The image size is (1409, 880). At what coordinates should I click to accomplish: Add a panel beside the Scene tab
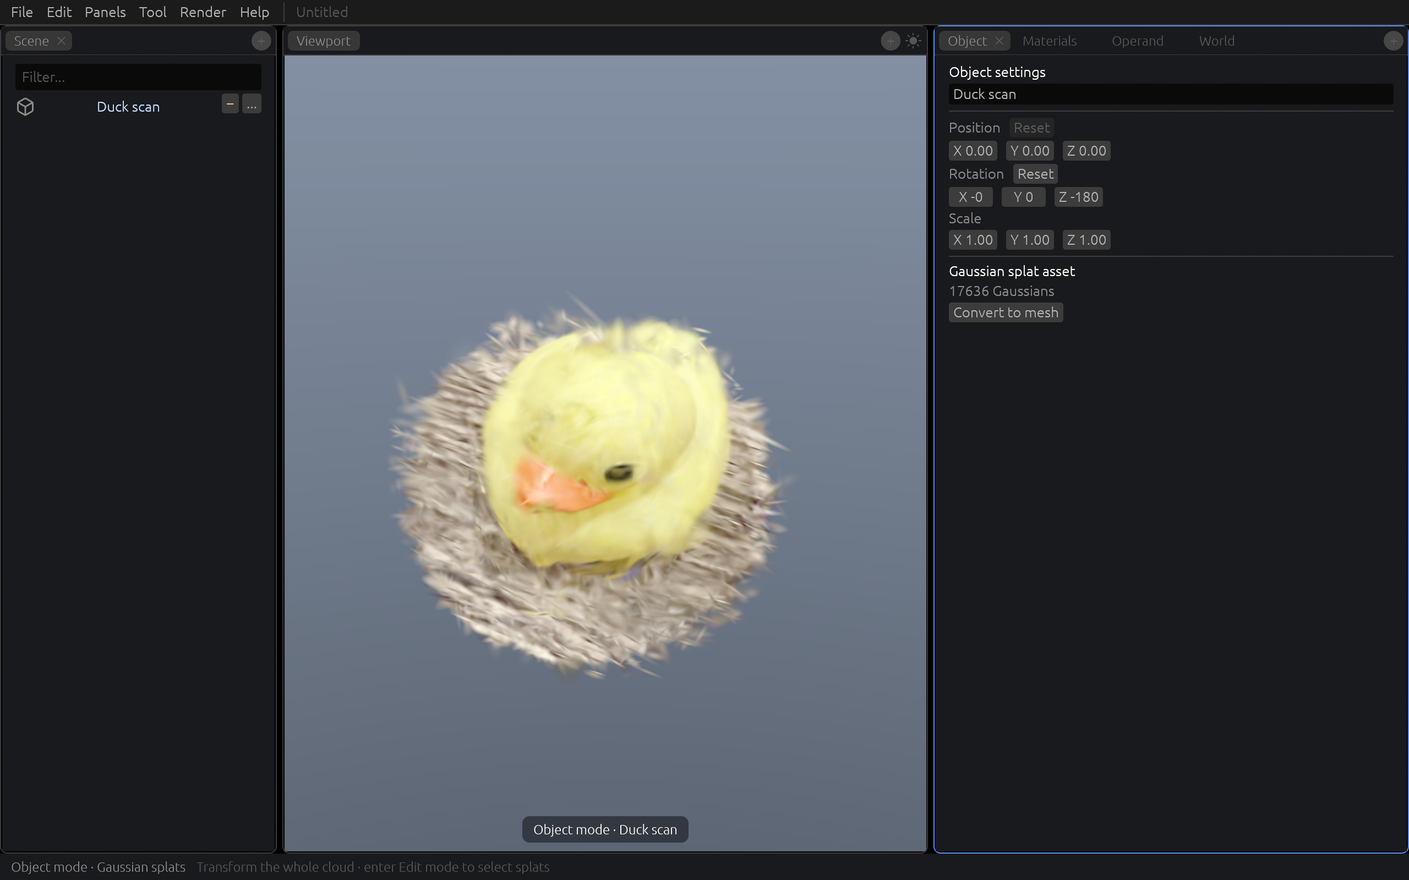coord(261,41)
